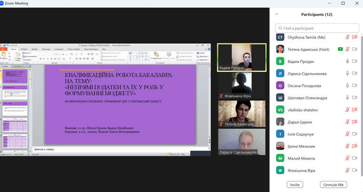Click microphone icon beside Вадим Продан
Viewport: 363px width, 192px height.
click(348, 61)
